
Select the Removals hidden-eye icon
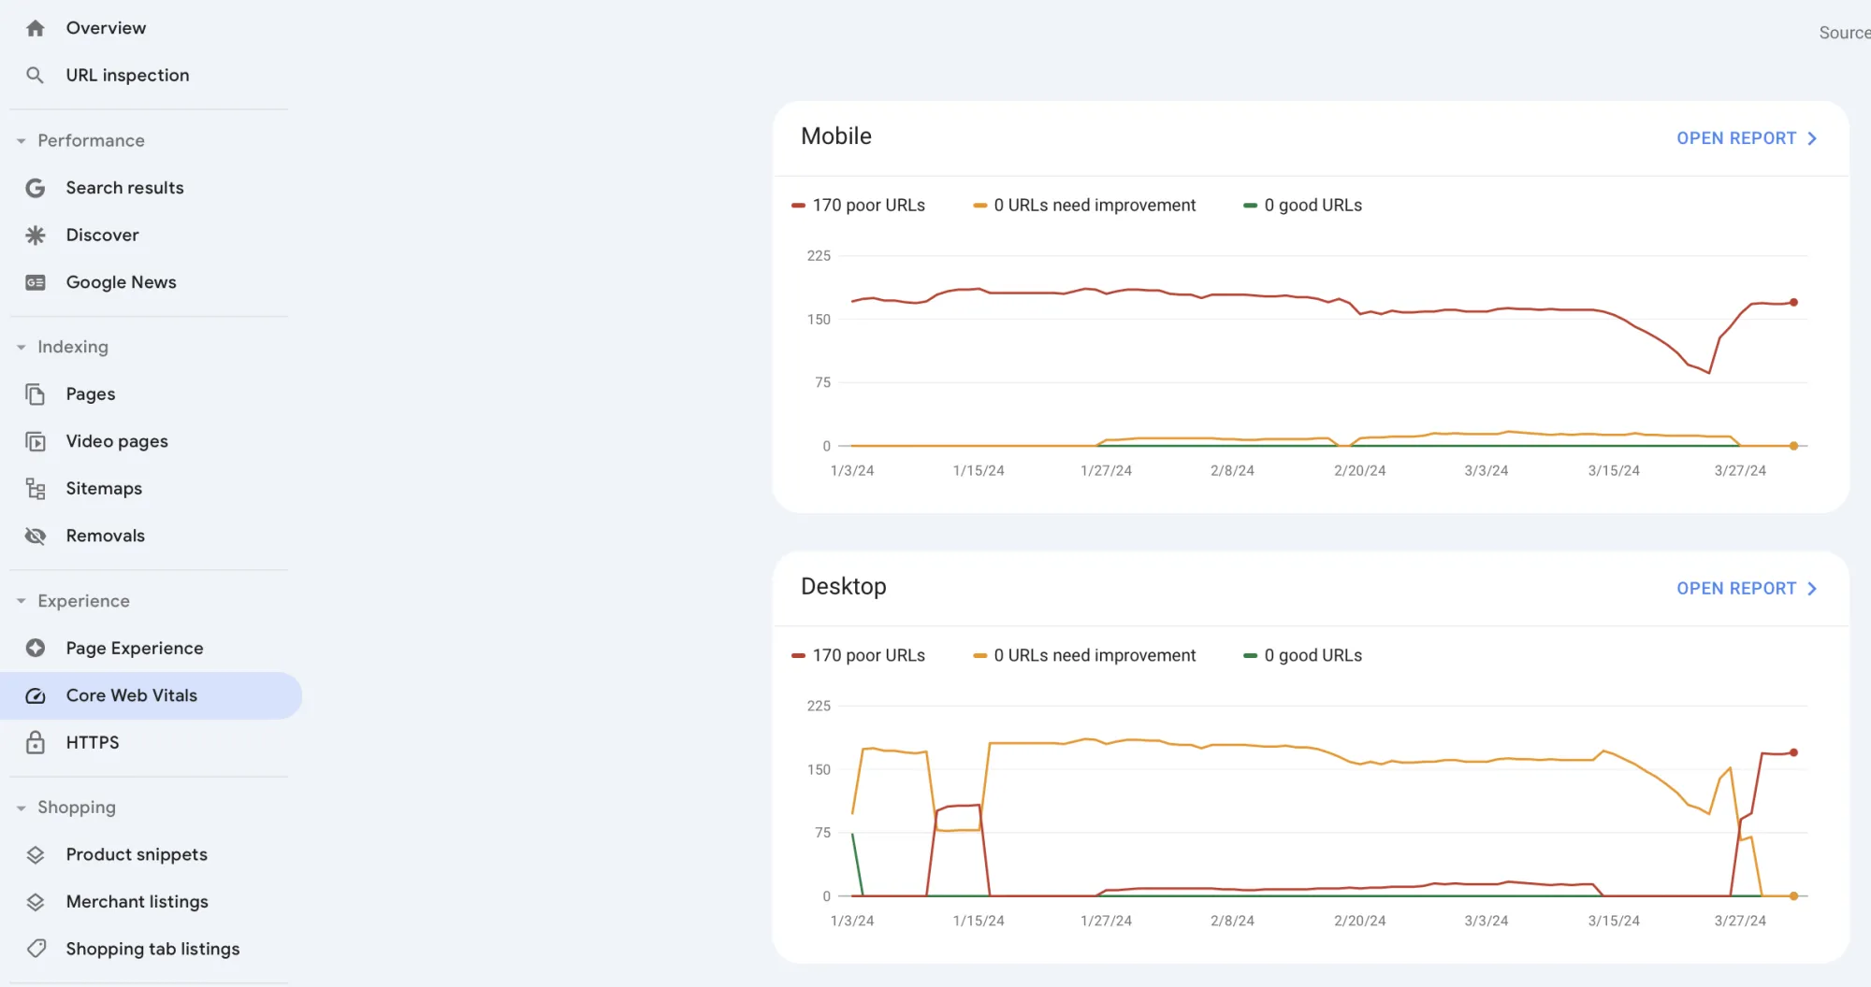[35, 535]
